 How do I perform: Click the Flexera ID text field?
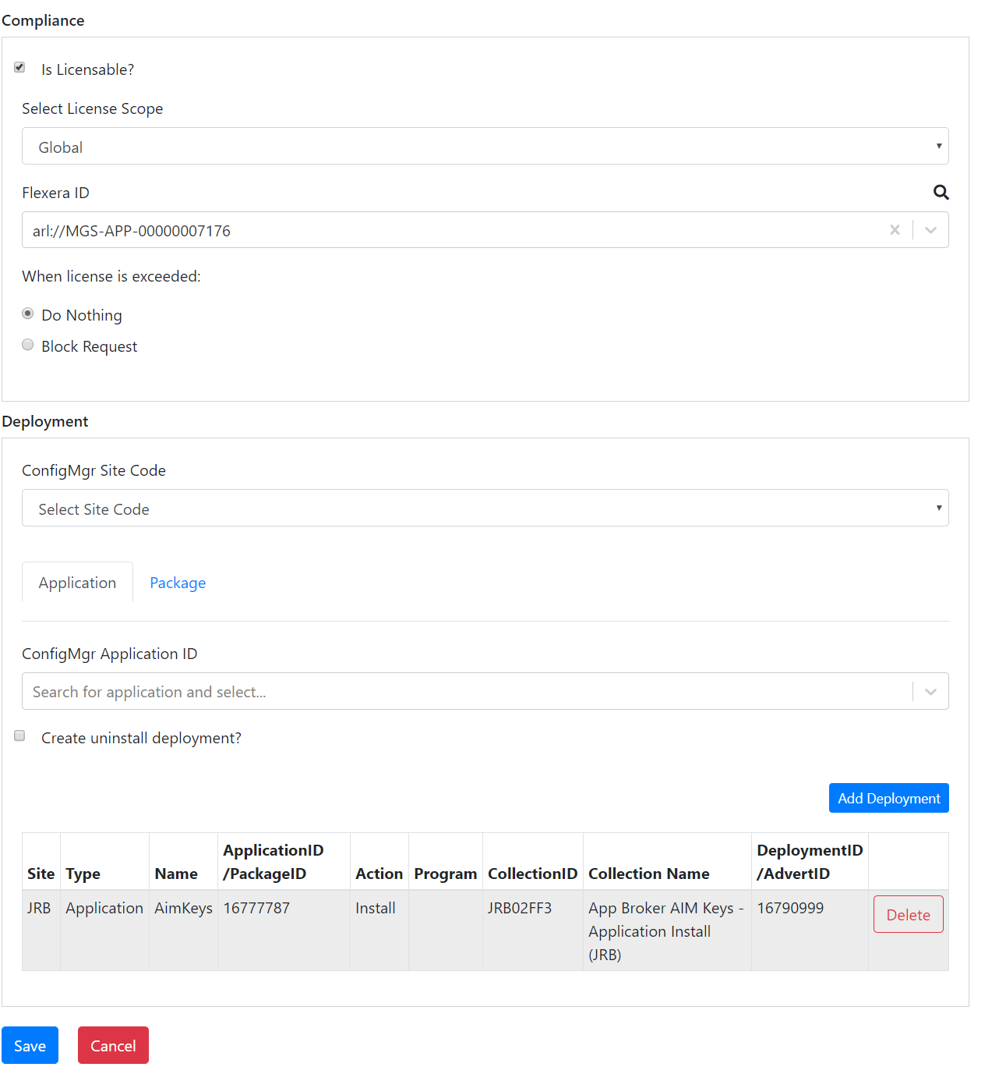coord(452,230)
